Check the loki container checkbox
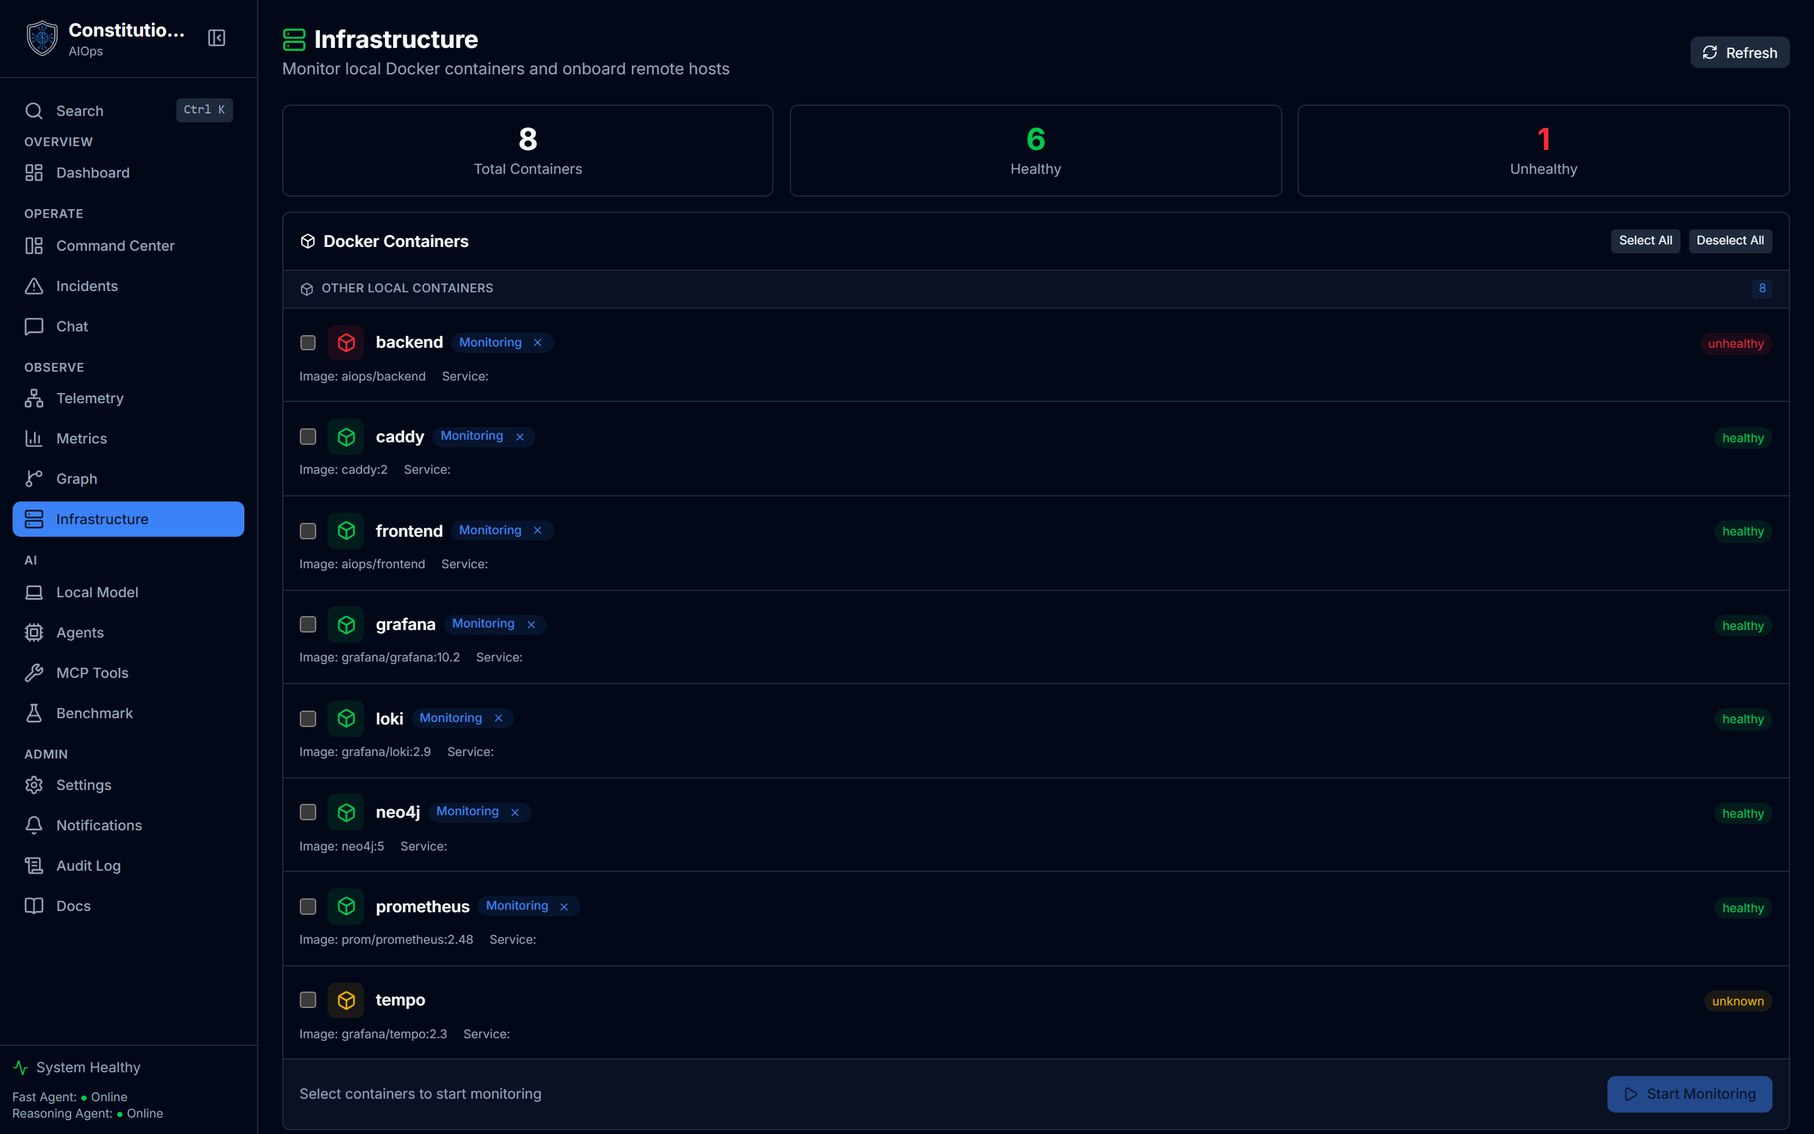This screenshot has height=1134, width=1814. tap(308, 718)
